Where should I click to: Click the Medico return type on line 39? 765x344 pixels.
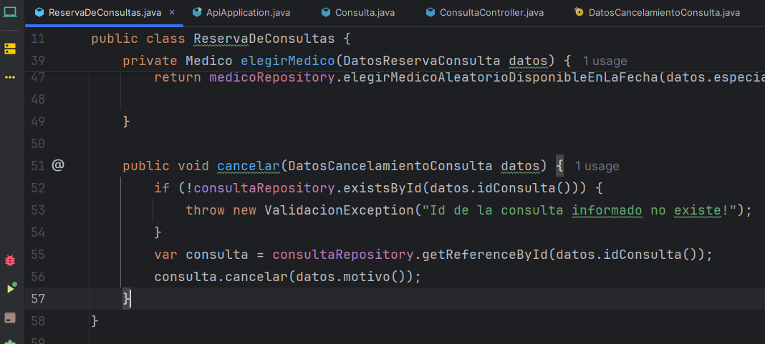(x=209, y=60)
